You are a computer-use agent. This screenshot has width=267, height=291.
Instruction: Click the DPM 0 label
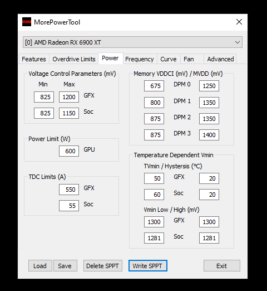click(x=182, y=84)
